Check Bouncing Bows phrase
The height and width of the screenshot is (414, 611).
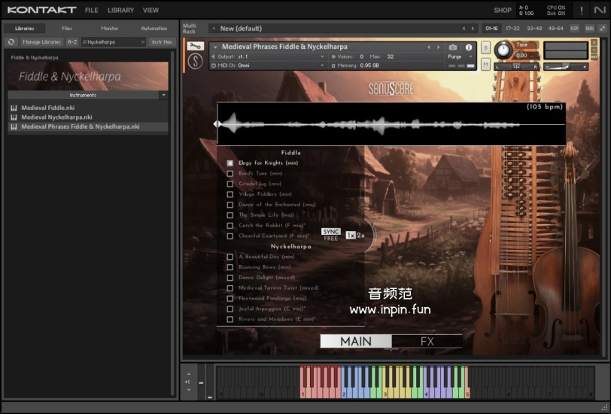[230, 267]
